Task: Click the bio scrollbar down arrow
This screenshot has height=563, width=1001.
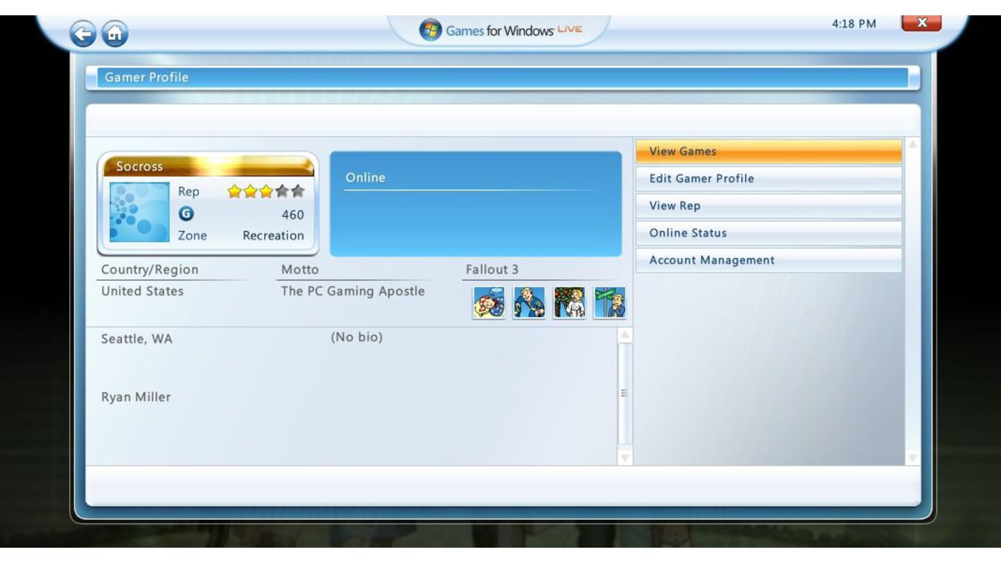Action: tap(625, 457)
